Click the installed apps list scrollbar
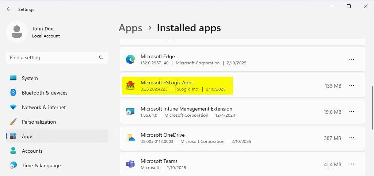 point(372,107)
